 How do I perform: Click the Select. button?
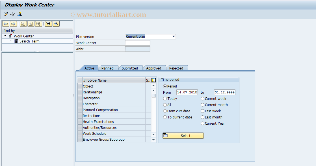(183, 136)
